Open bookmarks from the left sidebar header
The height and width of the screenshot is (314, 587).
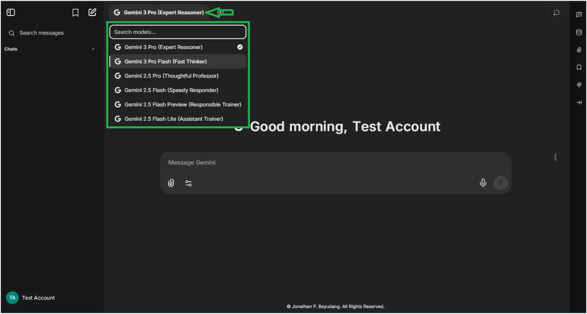[76, 13]
